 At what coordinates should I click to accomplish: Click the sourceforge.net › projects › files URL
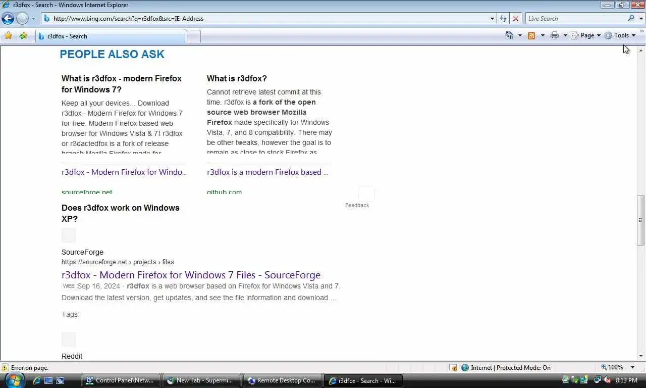click(x=118, y=262)
